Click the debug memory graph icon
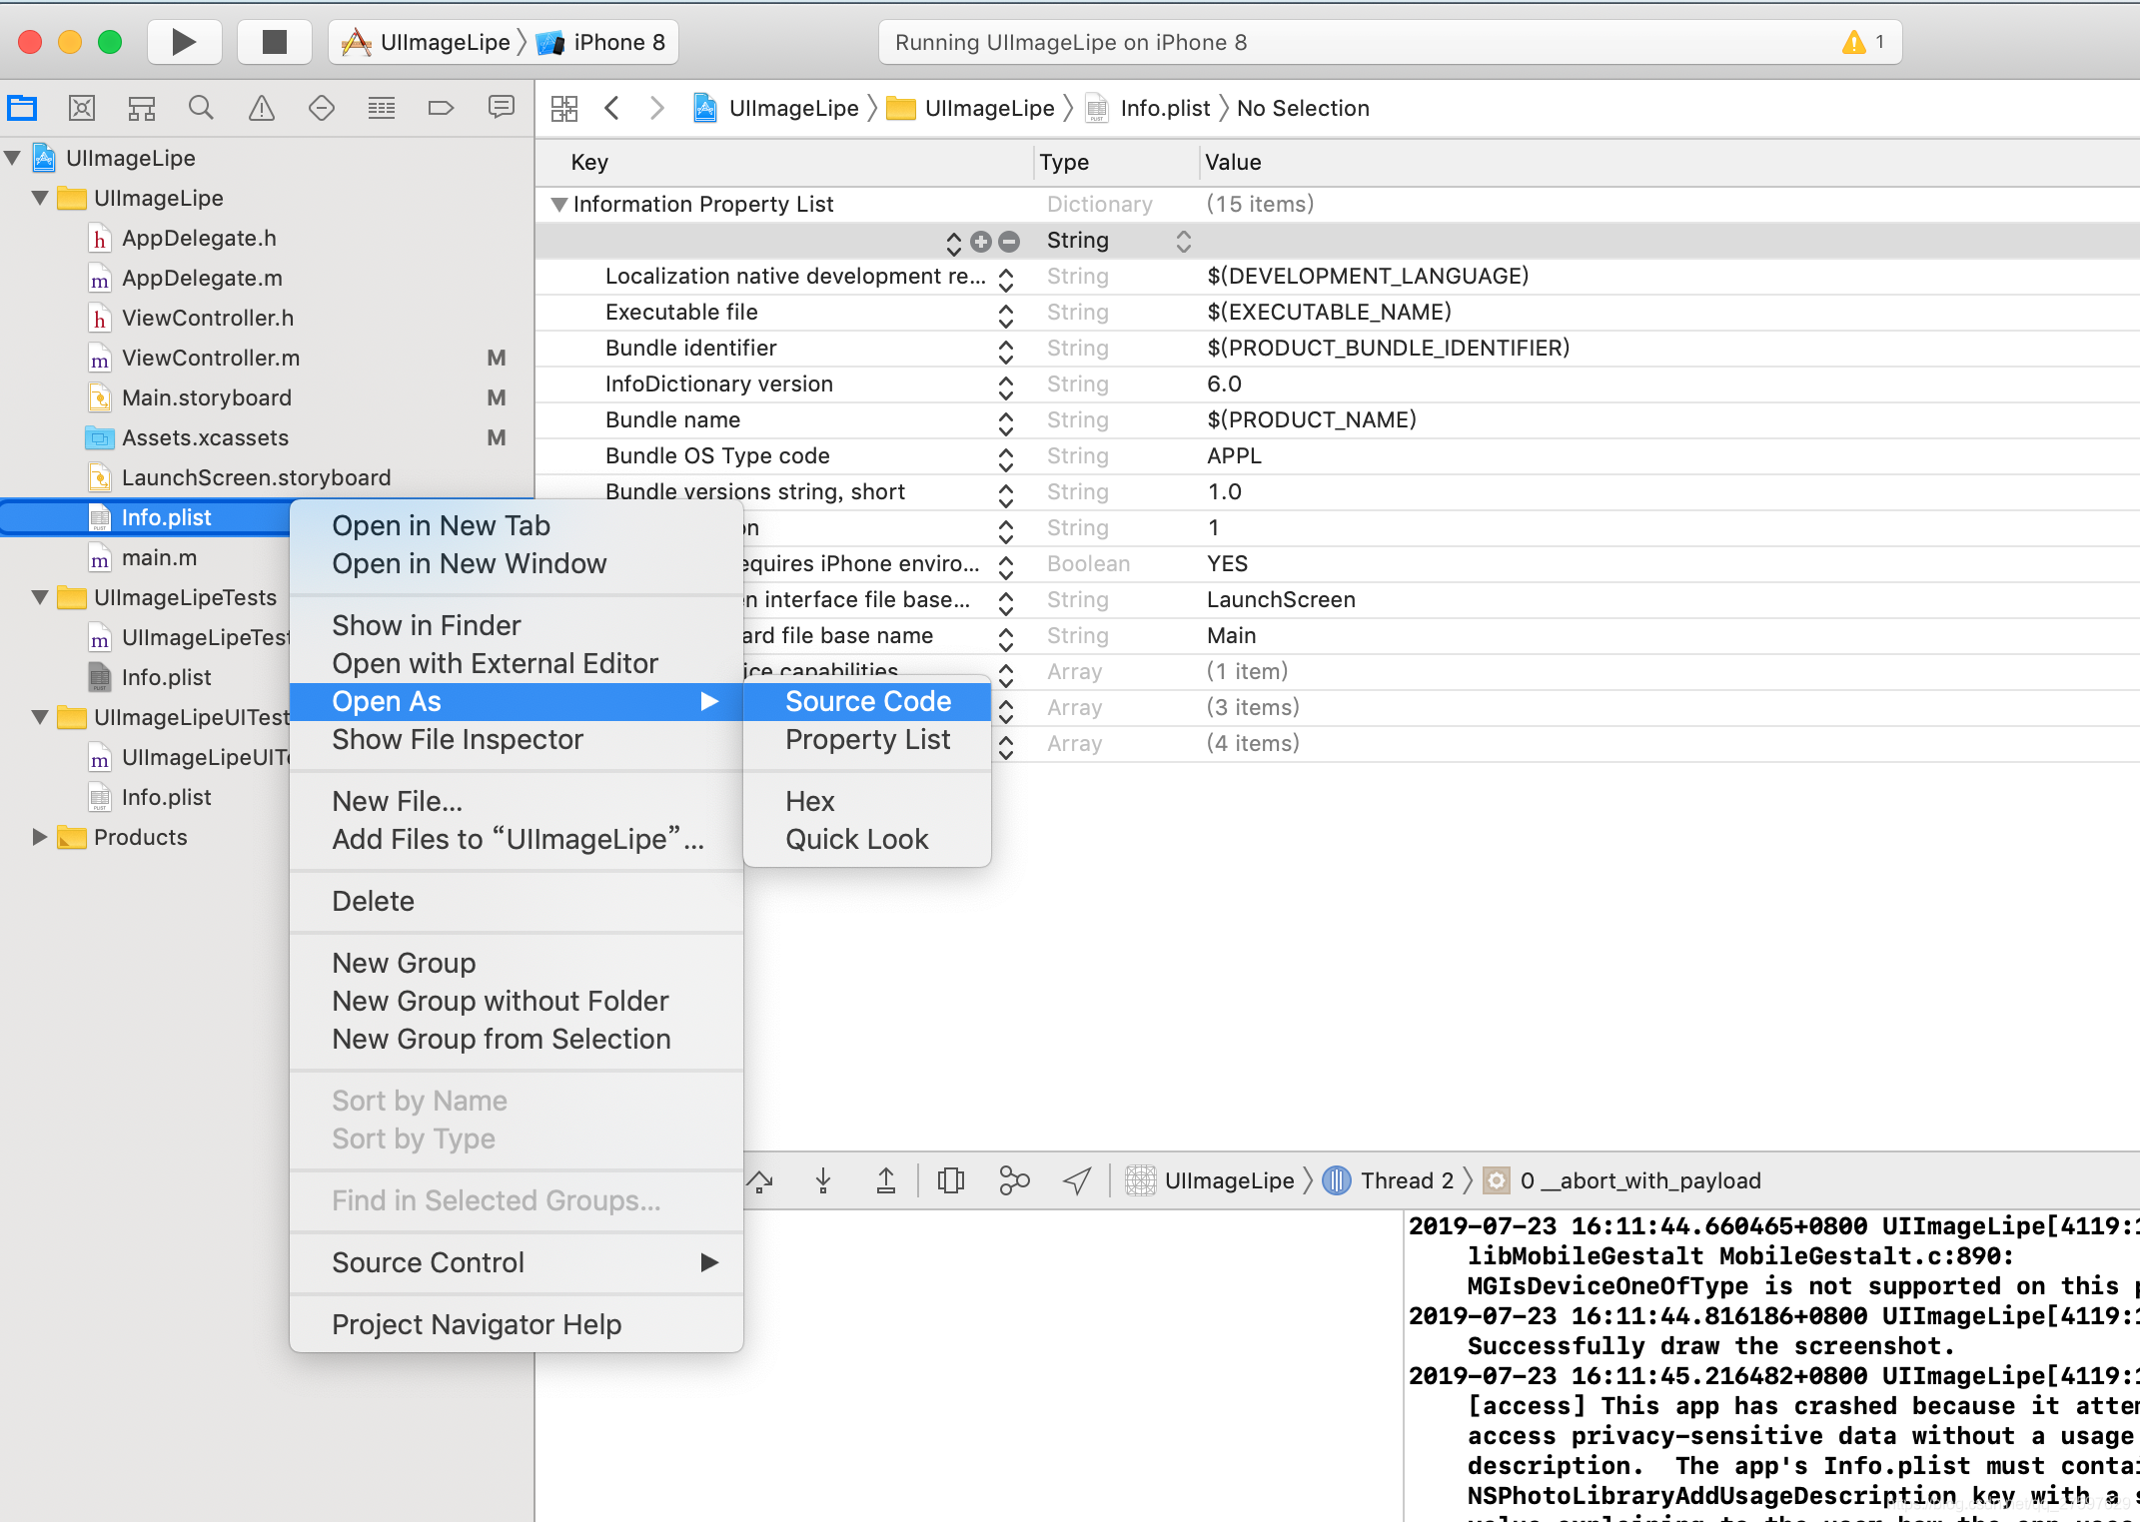The image size is (2140, 1522). [x=1014, y=1180]
